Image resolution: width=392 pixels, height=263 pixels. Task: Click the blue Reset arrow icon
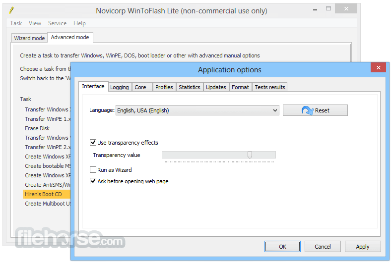(x=307, y=110)
